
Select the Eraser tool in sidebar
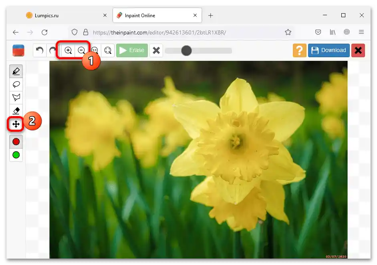click(16, 110)
